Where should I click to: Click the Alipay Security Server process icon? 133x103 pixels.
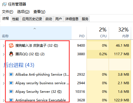click(x=11, y=92)
